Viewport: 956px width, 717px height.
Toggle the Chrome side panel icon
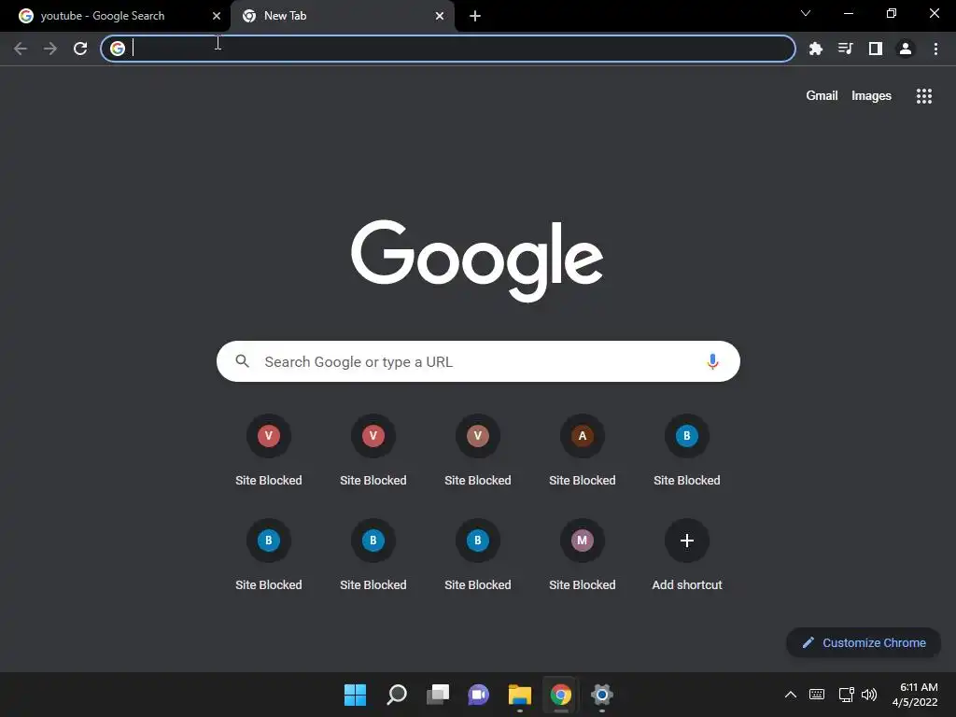[876, 49]
